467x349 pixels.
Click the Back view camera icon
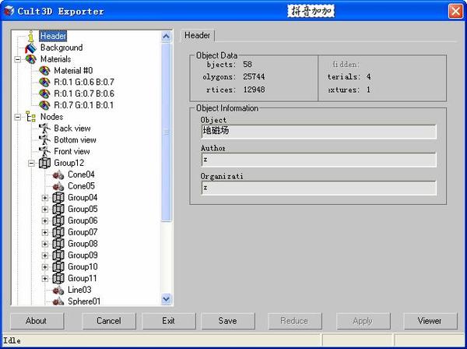(x=44, y=129)
